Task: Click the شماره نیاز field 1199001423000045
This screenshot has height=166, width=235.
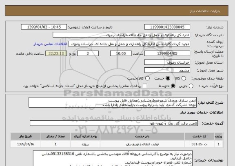Action: coord(167,27)
